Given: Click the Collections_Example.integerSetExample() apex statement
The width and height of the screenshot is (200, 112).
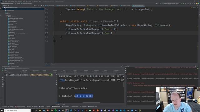Looking at the screenshot, I should (29, 75).
